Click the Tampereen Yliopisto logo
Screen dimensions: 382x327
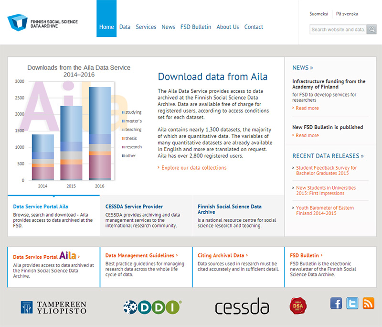click(53, 307)
